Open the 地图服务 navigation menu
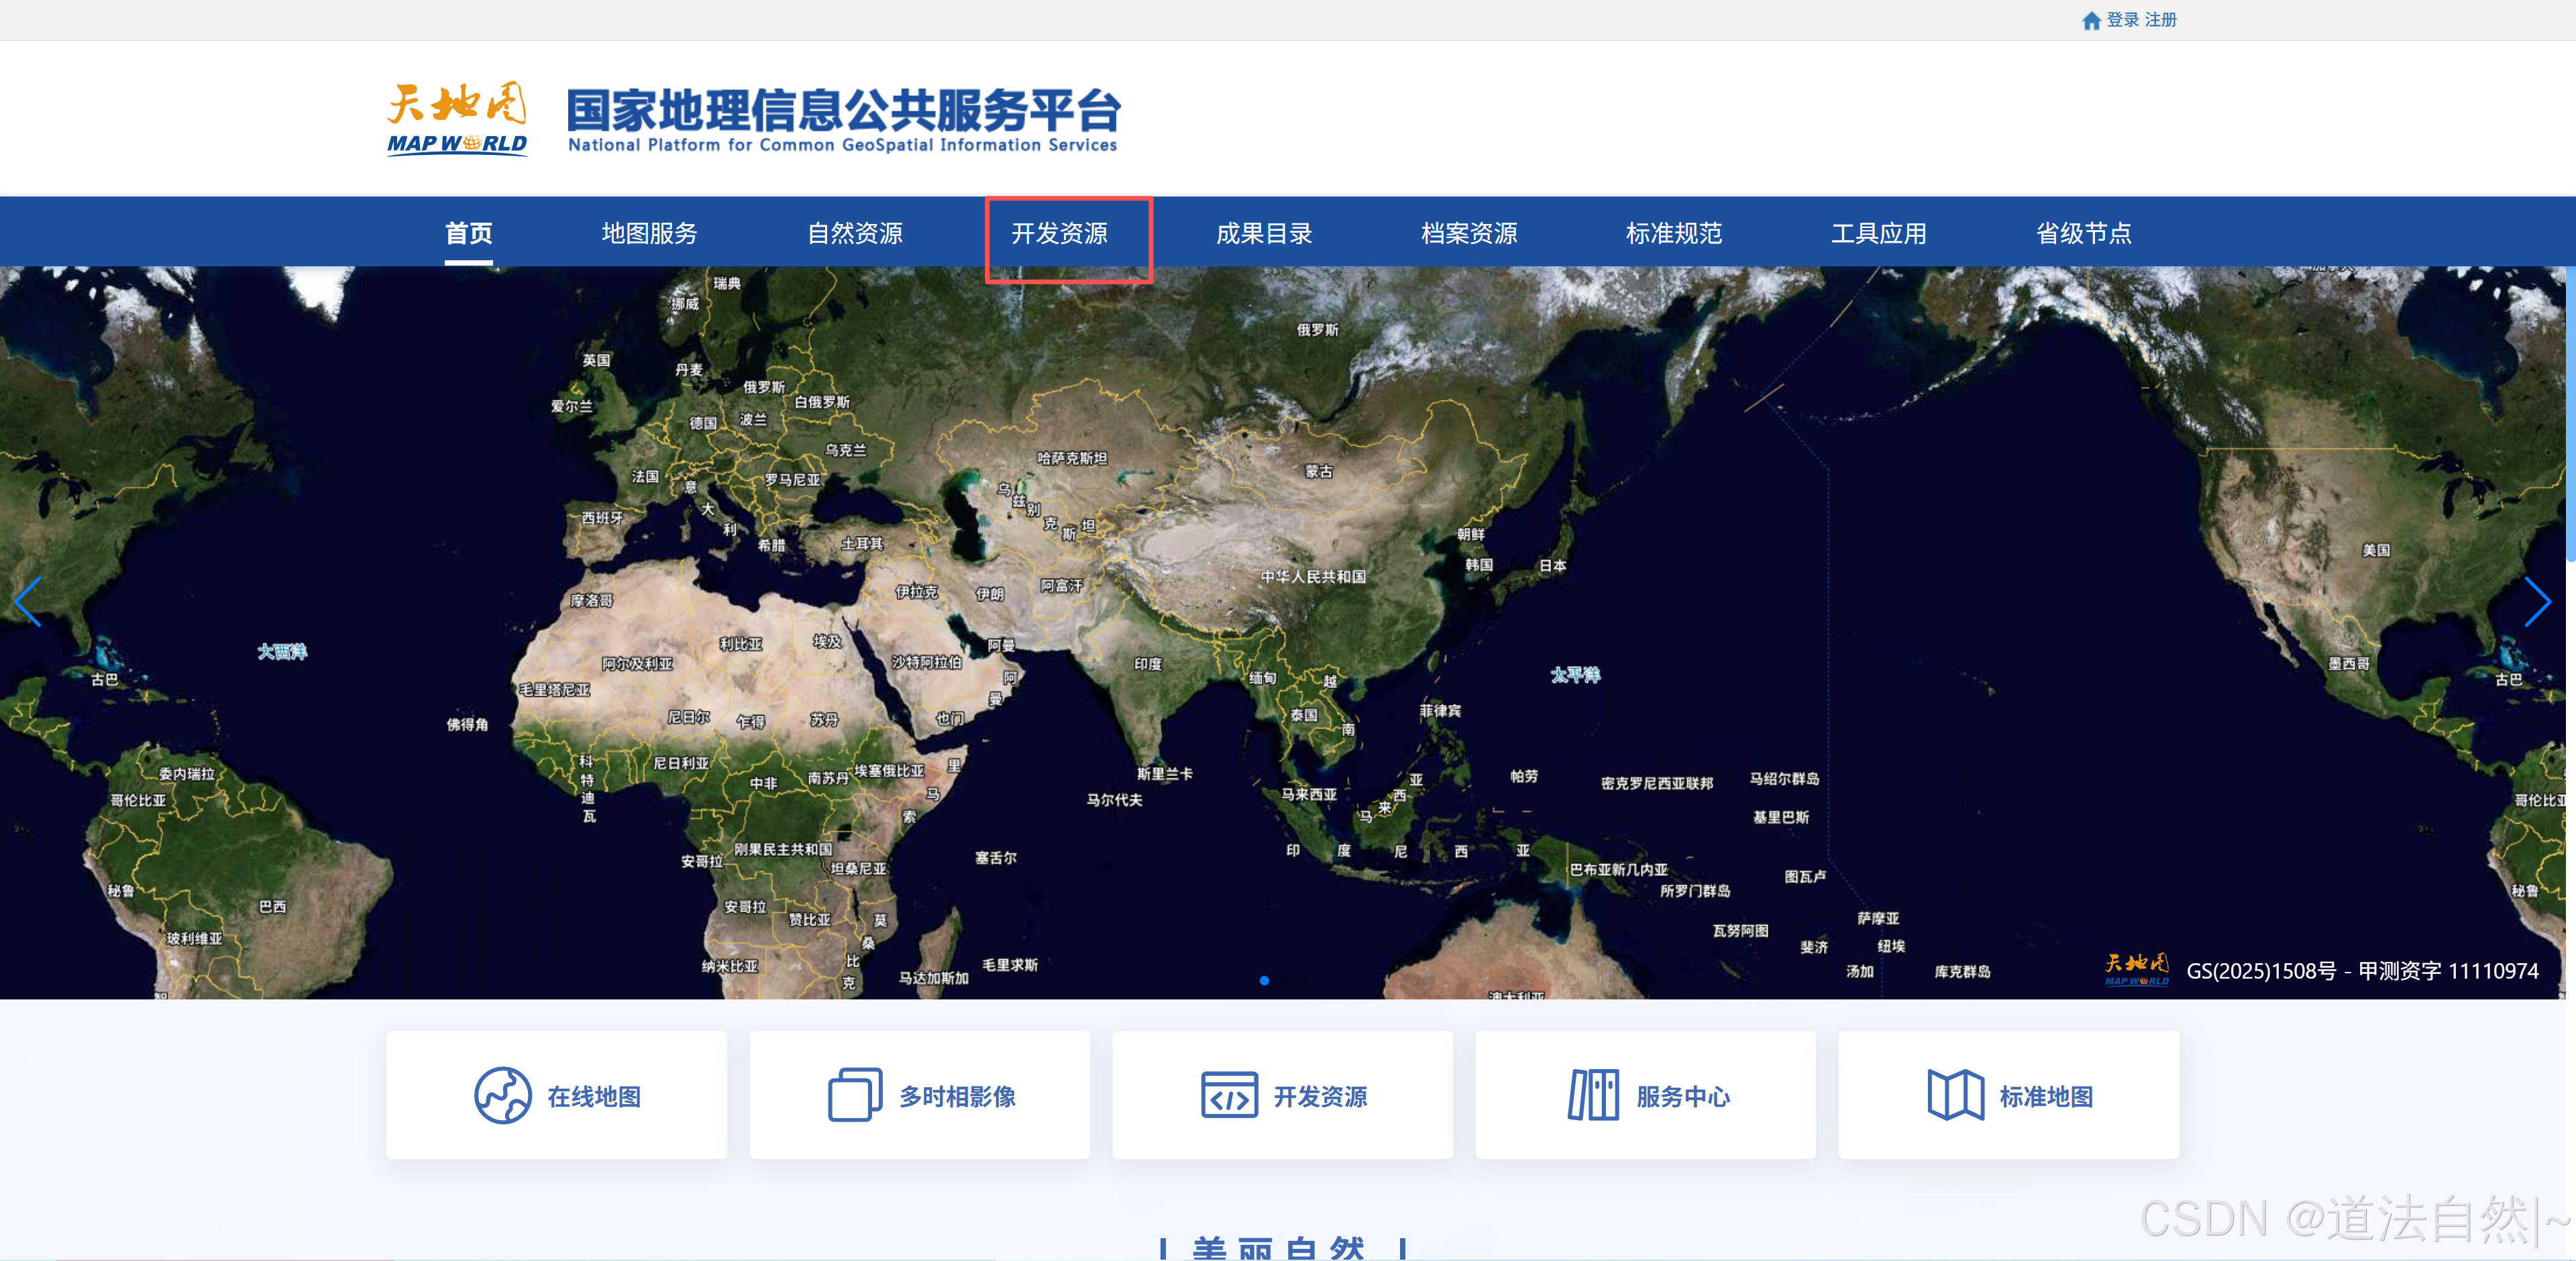This screenshot has height=1261, width=2576. [x=649, y=233]
